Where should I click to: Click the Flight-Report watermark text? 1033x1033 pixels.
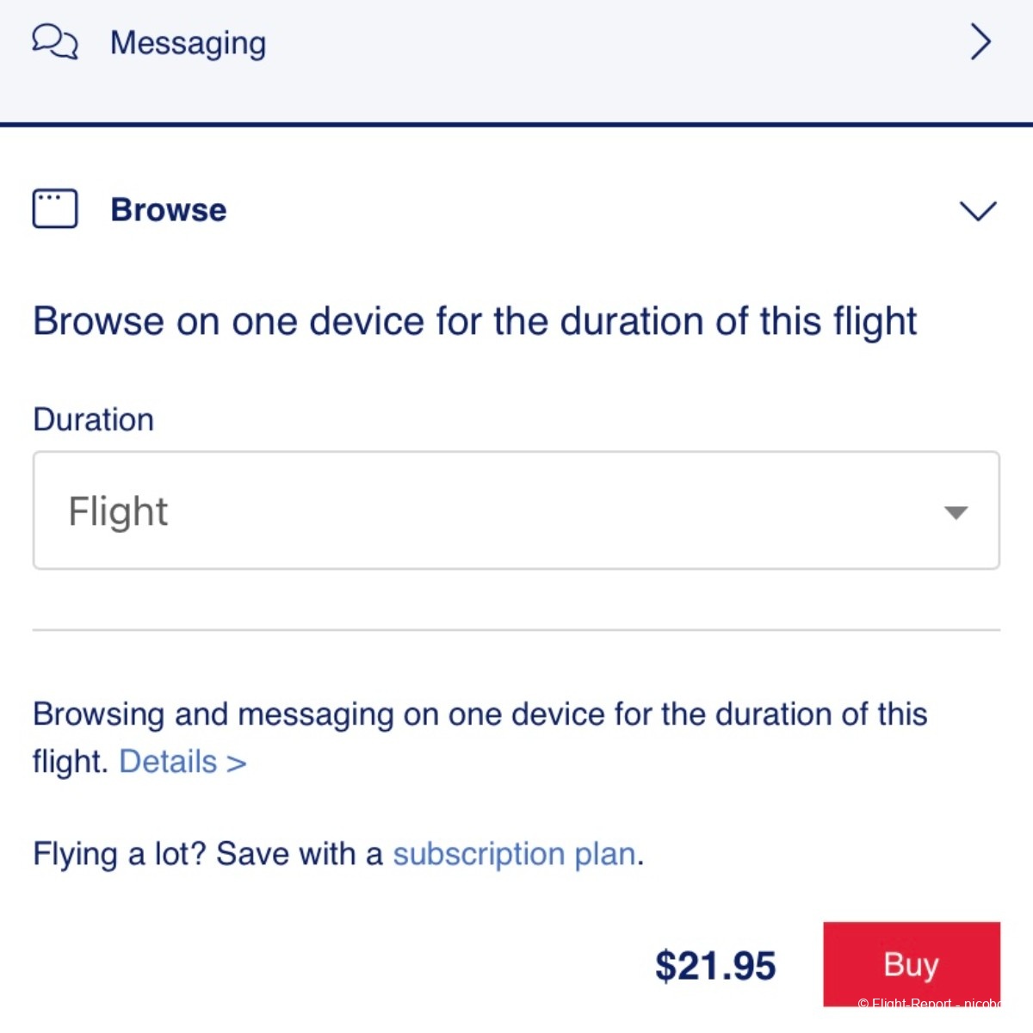point(929,1003)
